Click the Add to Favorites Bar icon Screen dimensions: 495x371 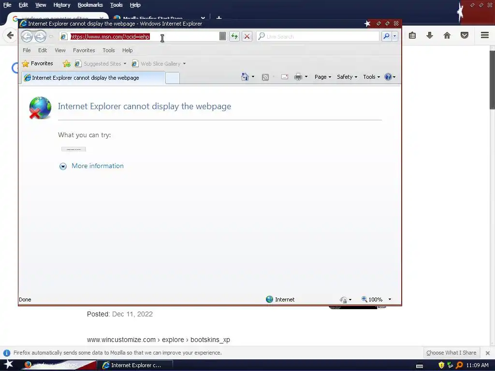coord(67,64)
